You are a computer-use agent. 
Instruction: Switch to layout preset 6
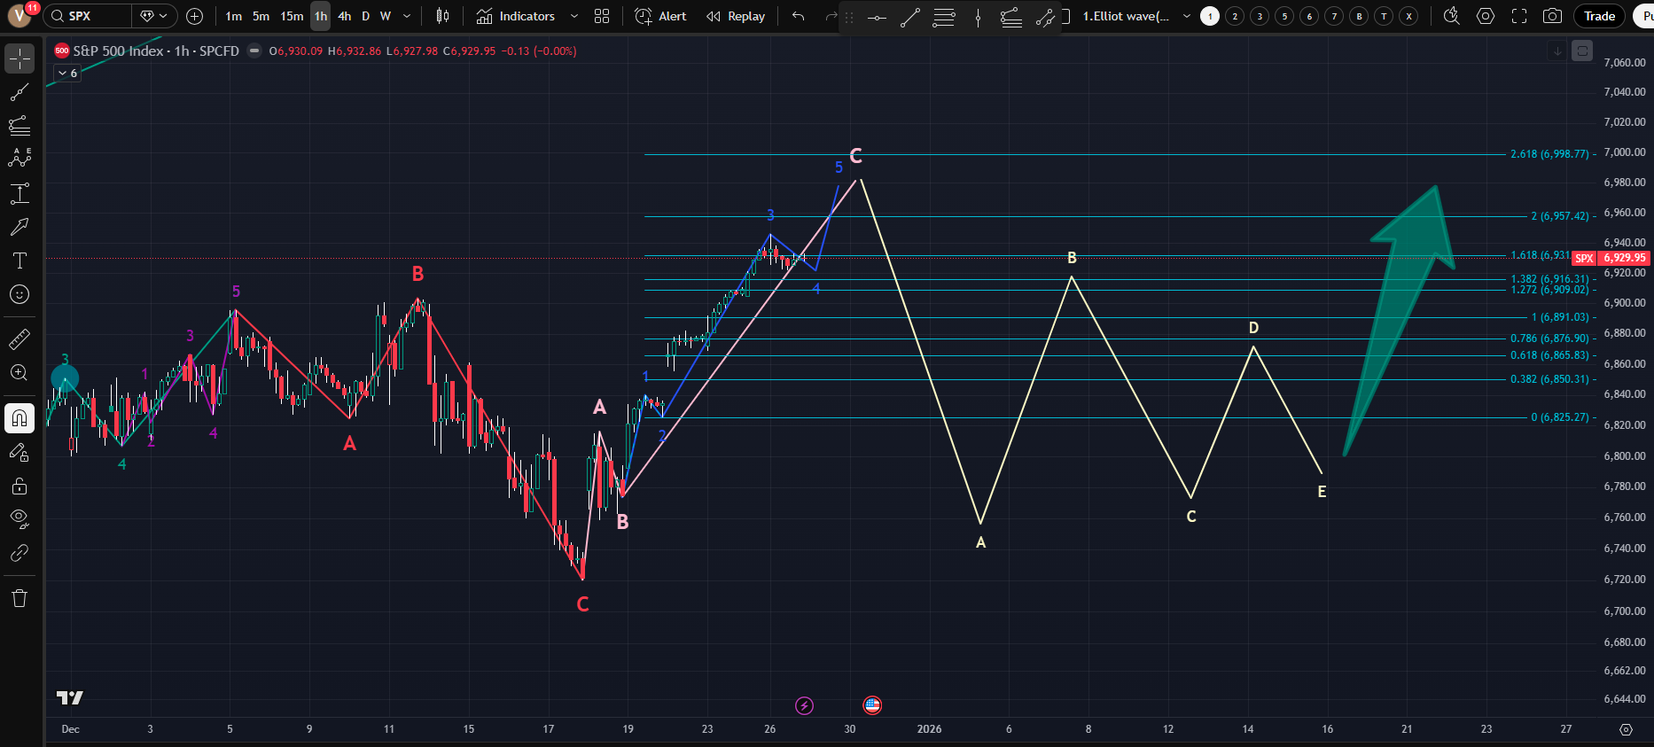(x=1309, y=16)
